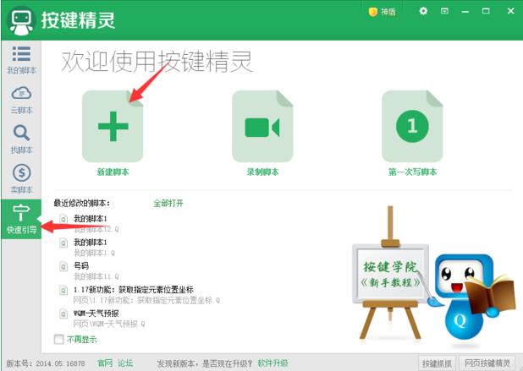Open 找脚本 search scripts section
523x371 pixels.
21,139
